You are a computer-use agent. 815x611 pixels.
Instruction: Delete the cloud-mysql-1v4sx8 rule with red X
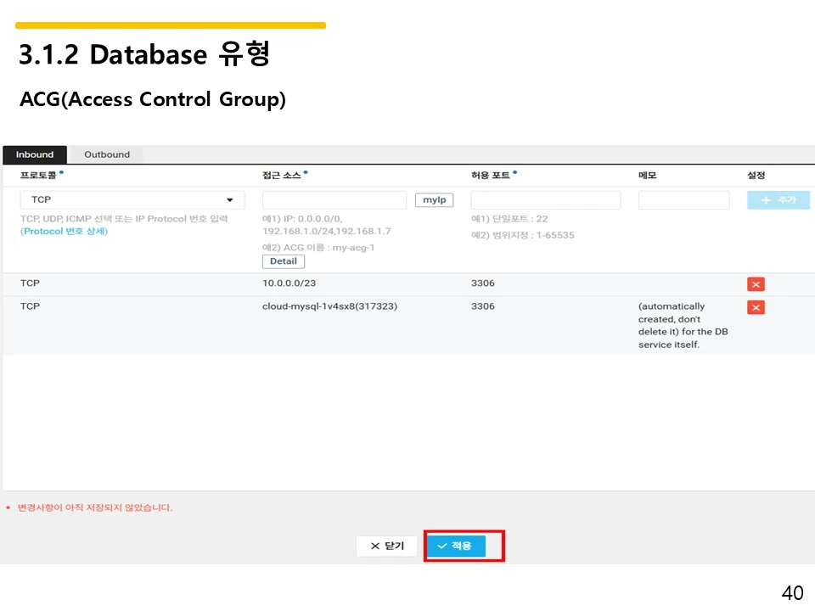[756, 307]
